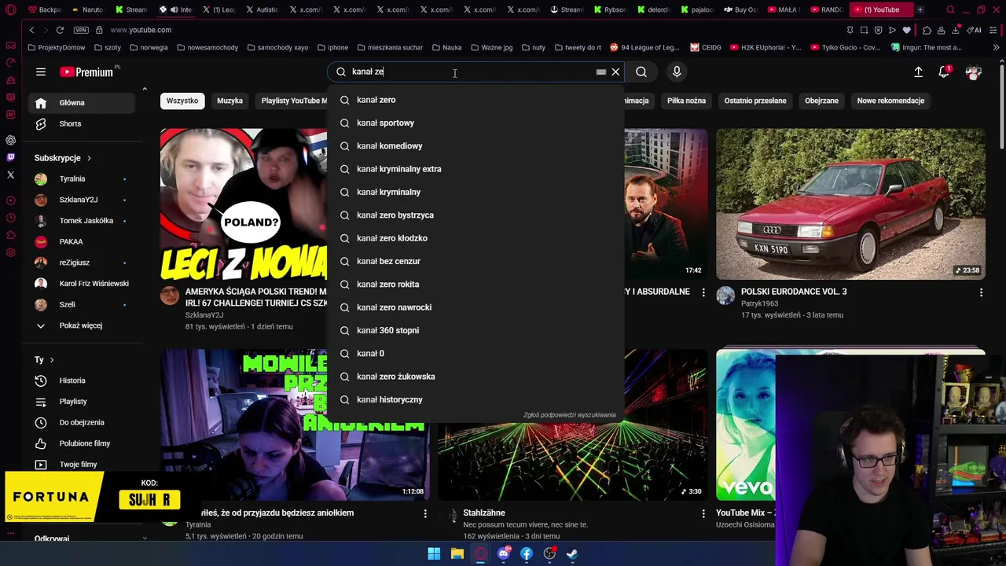Select the Wszystko filter chip
Screen dimensions: 1006x566
[x=182, y=101]
